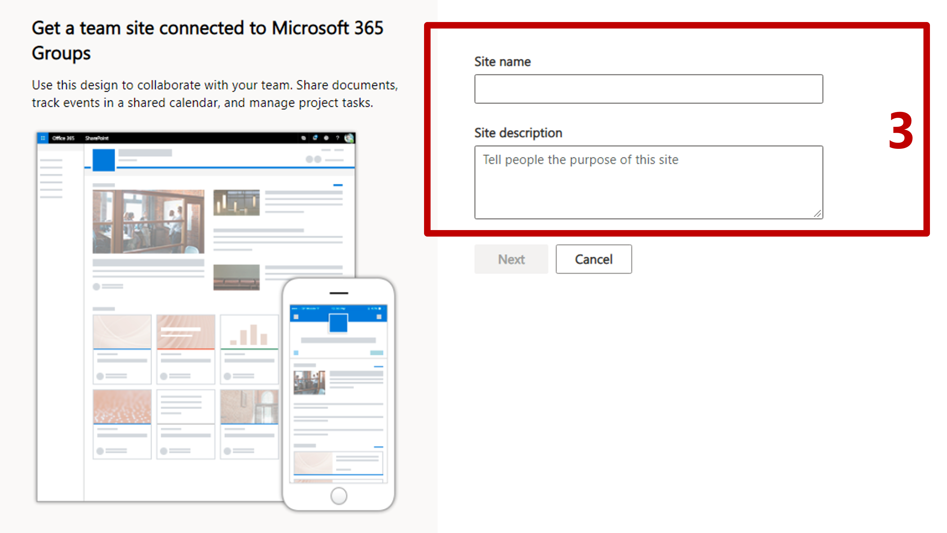Click the app launcher waffle icon in preview
Image resolution: width=947 pixels, height=533 pixels.
coord(43,138)
